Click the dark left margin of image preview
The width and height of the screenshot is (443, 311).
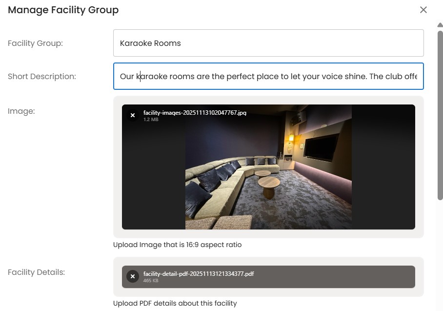pyautogui.click(x=154, y=186)
